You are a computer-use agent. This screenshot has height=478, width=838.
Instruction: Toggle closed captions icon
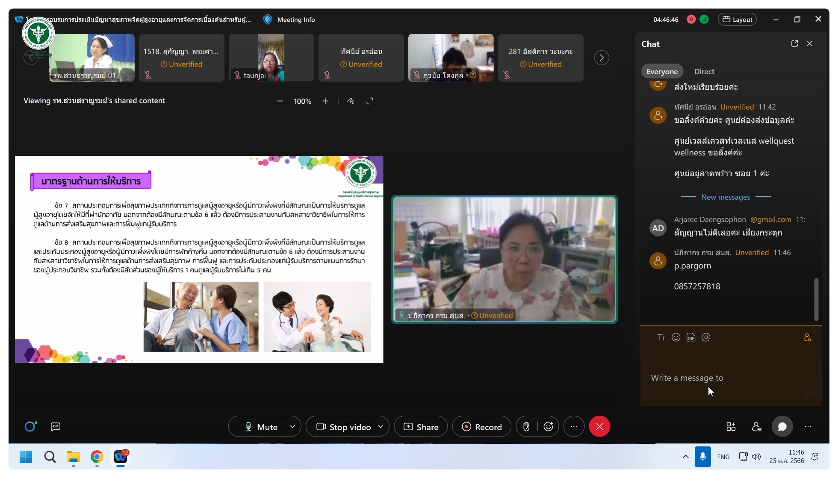[x=56, y=426]
